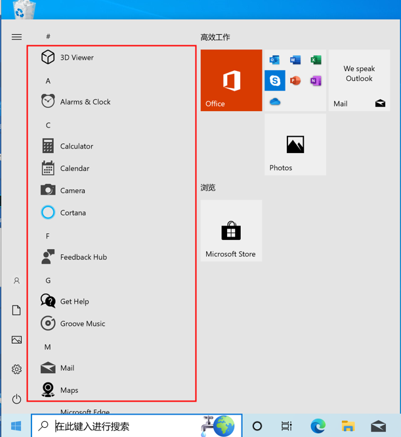Open the Maps app
The height and width of the screenshot is (437, 401).
tap(69, 390)
